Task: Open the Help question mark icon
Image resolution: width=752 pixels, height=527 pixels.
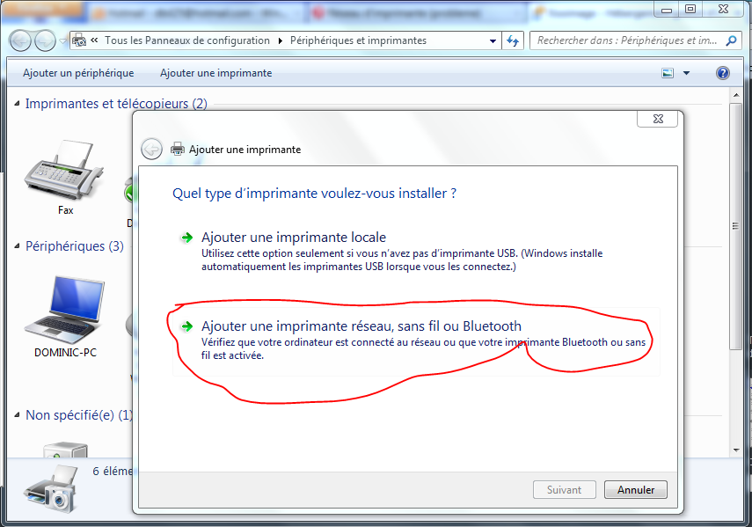Action: pos(723,73)
